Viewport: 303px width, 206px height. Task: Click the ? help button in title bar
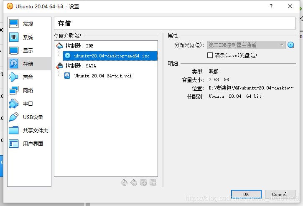tap(271, 6)
